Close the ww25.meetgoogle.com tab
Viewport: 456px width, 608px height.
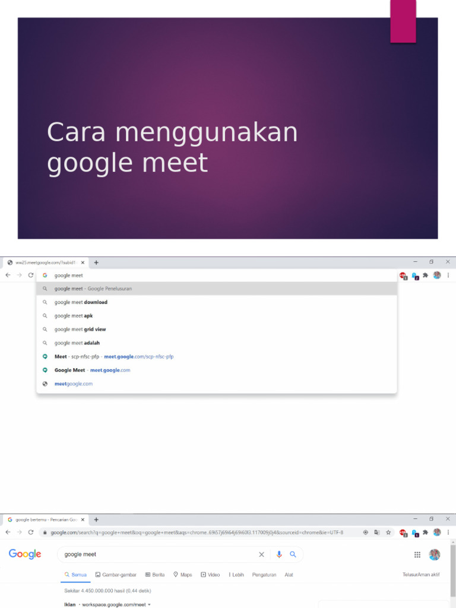tap(83, 262)
